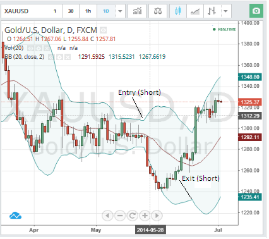Image resolution: width=269 pixels, height=239 pixels.
Task: Click the Apr label on time axis
Action: tap(34, 230)
